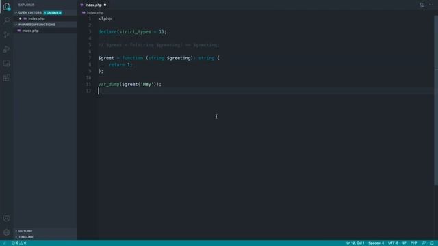Change indentation via Spaces: 4

[376, 243]
